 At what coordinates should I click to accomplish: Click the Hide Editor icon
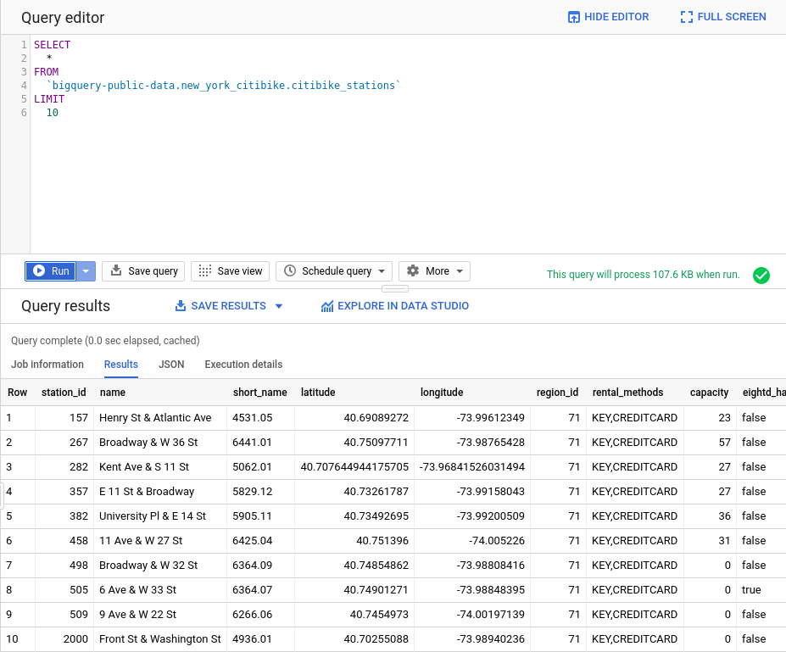pos(574,17)
